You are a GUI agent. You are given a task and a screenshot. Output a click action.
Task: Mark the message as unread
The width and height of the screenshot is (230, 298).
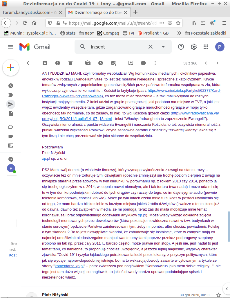pos(88,63)
